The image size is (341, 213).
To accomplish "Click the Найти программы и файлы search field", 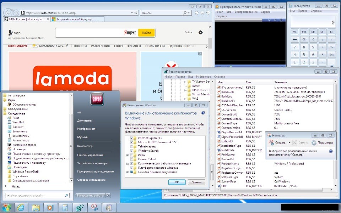I will coord(37,195).
